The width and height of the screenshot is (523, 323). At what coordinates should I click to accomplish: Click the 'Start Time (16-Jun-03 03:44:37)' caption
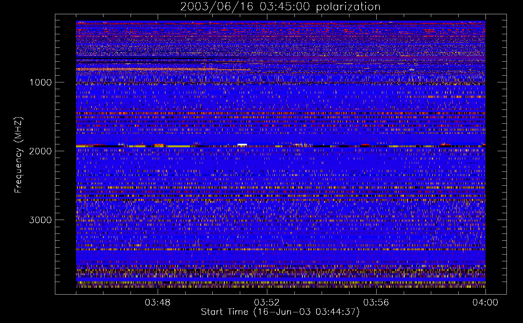[280, 312]
